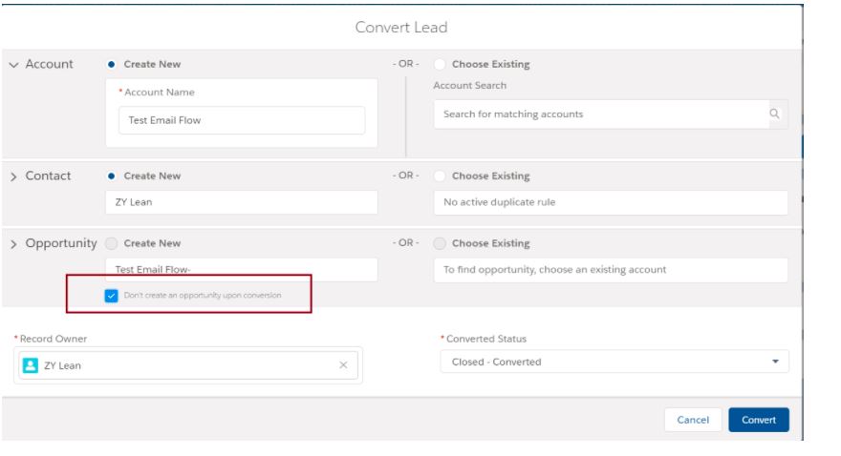Select Create New for Account
Screen dimensions: 841x456
coord(114,65)
